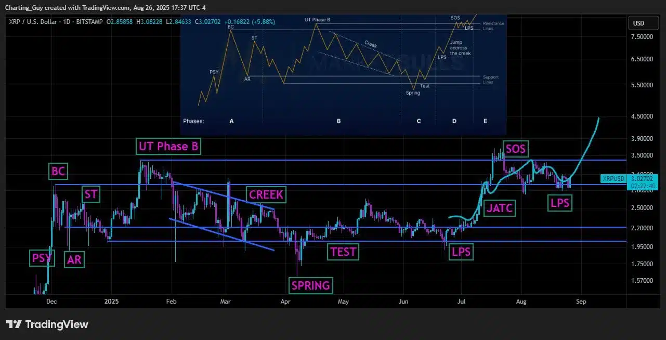
Task: Select Jun on the time axis
Action: coord(403,301)
